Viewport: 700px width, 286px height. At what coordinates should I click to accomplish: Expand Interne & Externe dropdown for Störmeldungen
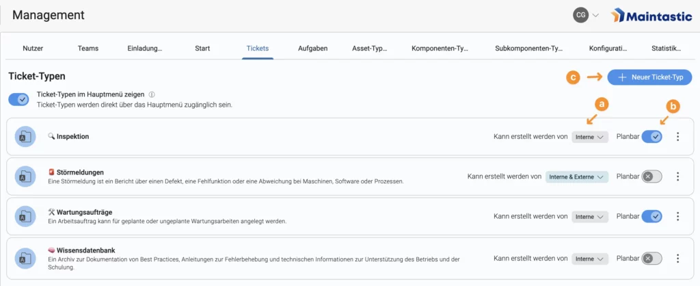(x=576, y=177)
